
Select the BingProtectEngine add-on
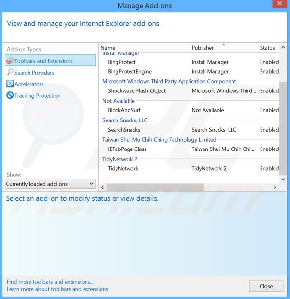coord(130,72)
